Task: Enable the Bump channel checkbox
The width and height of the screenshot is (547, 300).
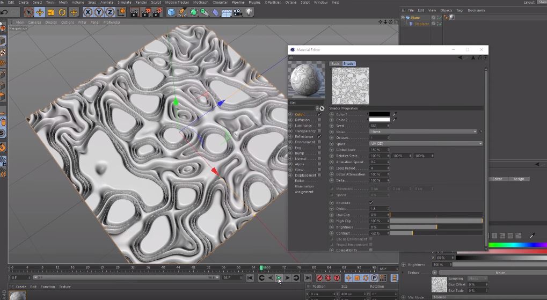Action: pyautogui.click(x=319, y=153)
